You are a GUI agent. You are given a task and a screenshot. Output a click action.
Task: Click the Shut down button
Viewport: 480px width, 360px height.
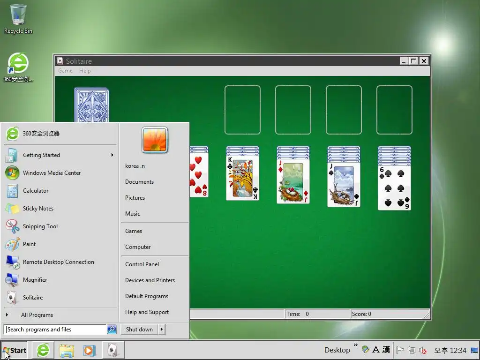tap(139, 330)
